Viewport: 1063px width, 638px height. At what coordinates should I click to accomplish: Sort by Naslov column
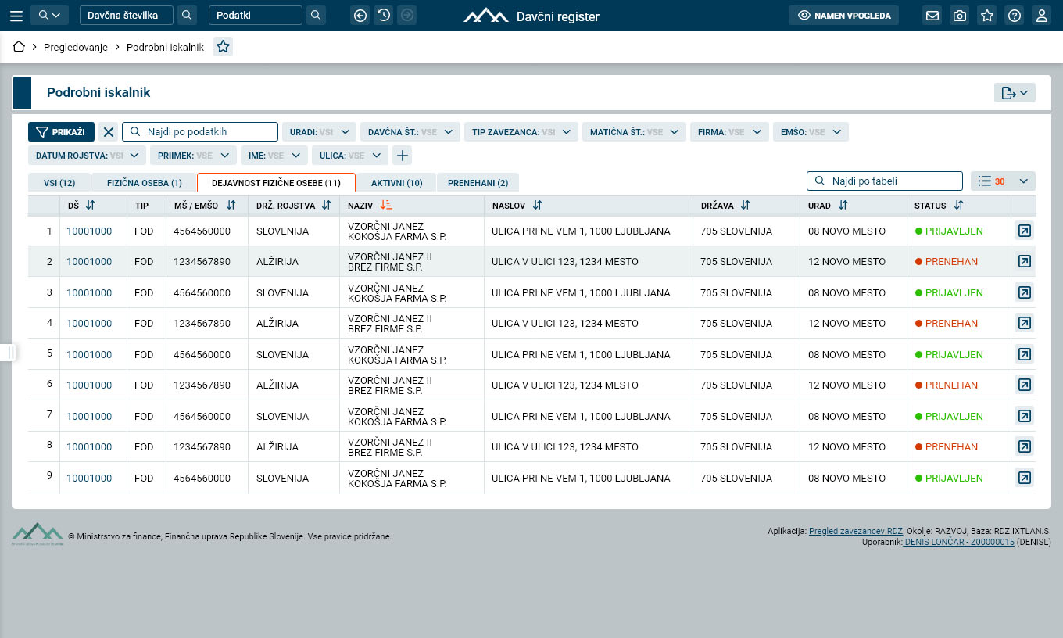(537, 206)
